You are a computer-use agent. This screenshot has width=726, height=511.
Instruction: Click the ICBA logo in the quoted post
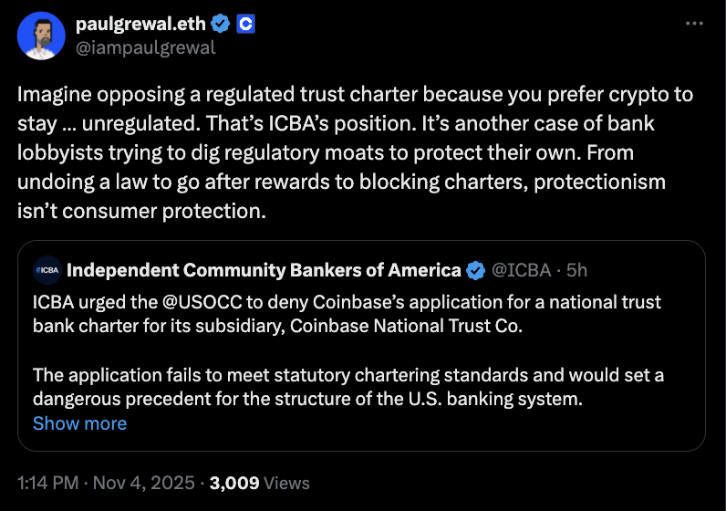[47, 270]
